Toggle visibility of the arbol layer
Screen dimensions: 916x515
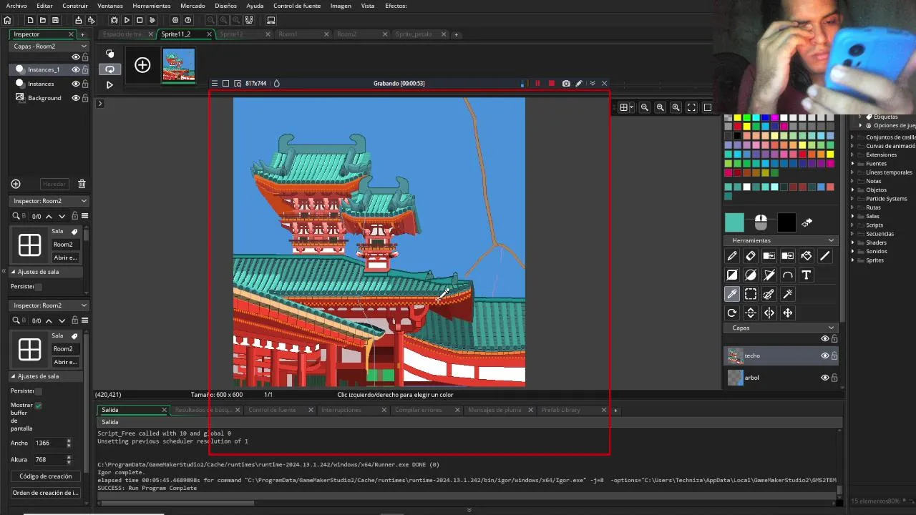824,378
